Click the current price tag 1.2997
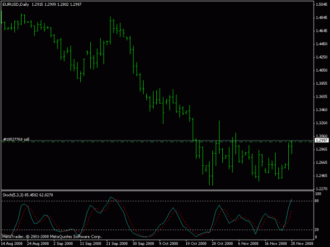Viewport: 330px width, 247px height. point(322,140)
